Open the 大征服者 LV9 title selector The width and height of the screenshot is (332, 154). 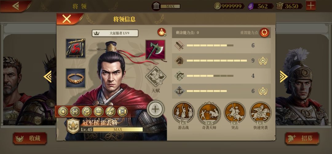pos(115,33)
